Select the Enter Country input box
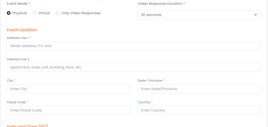Image resolution: width=268 pixels, height=127 pixels. 199,110
